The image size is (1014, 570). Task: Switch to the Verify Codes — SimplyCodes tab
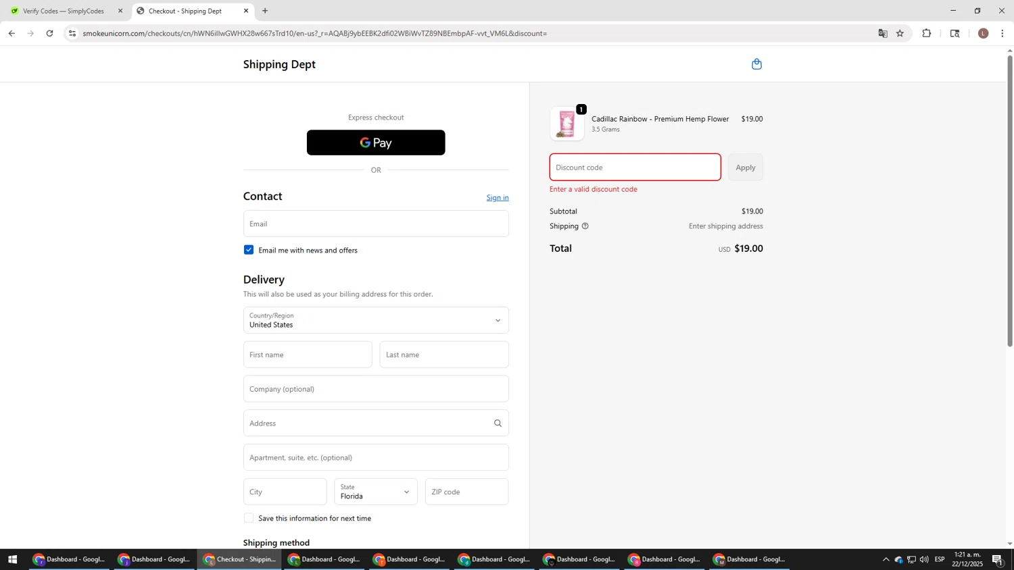[64, 11]
